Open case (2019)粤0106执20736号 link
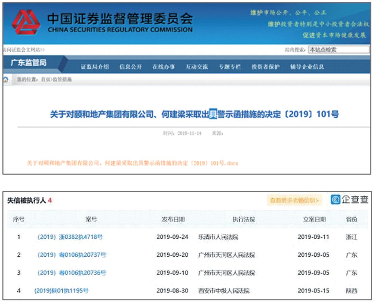This screenshot has width=374, height=303. click(72, 273)
